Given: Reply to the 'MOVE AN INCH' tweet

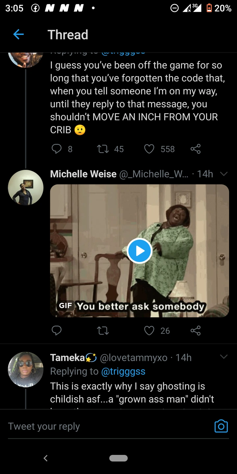Looking at the screenshot, I should 57,149.
